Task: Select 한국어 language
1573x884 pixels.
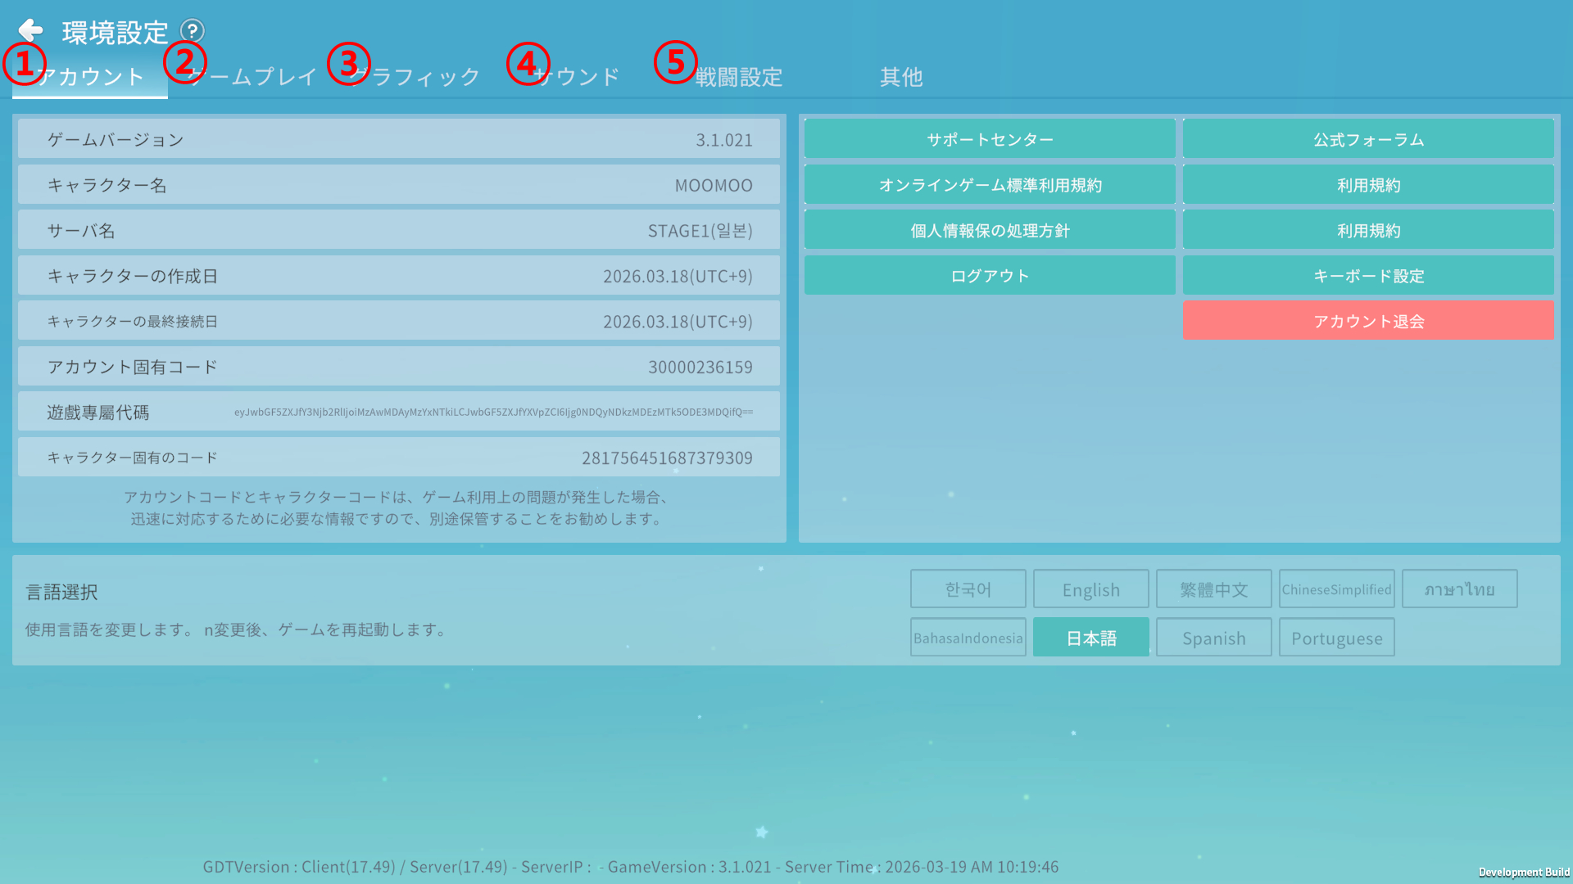Action: tap(968, 589)
